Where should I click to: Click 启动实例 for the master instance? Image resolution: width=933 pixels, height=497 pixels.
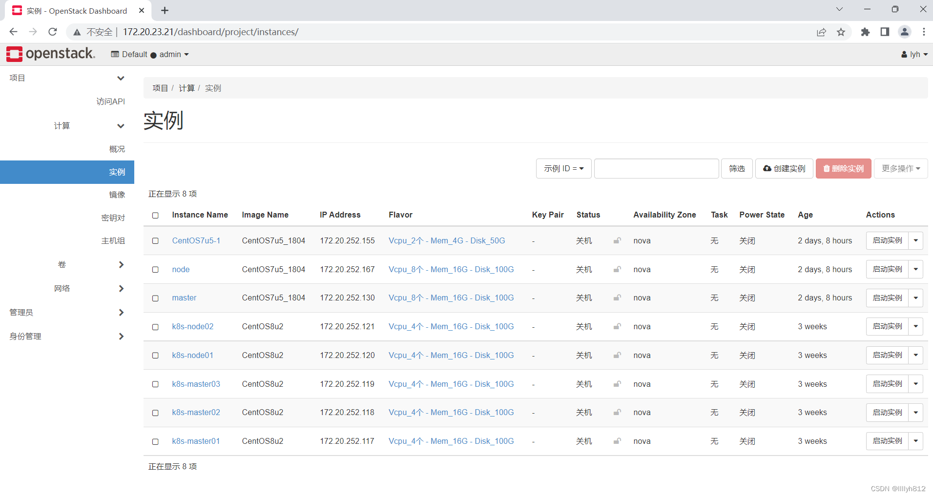(887, 298)
